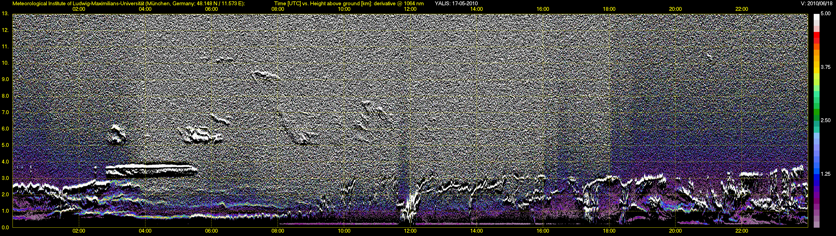Click the '06:00' label on bottom time axis
Screen dimensions: 836x236
211,231
